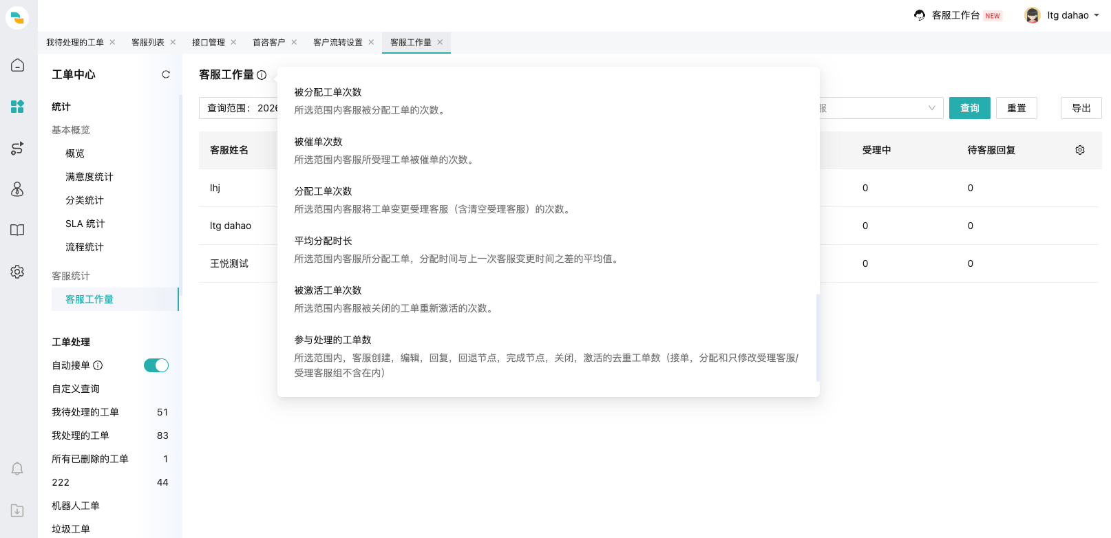Switch to 客服列表 tab
Image resolution: width=1111 pixels, height=538 pixels.
coord(148,43)
